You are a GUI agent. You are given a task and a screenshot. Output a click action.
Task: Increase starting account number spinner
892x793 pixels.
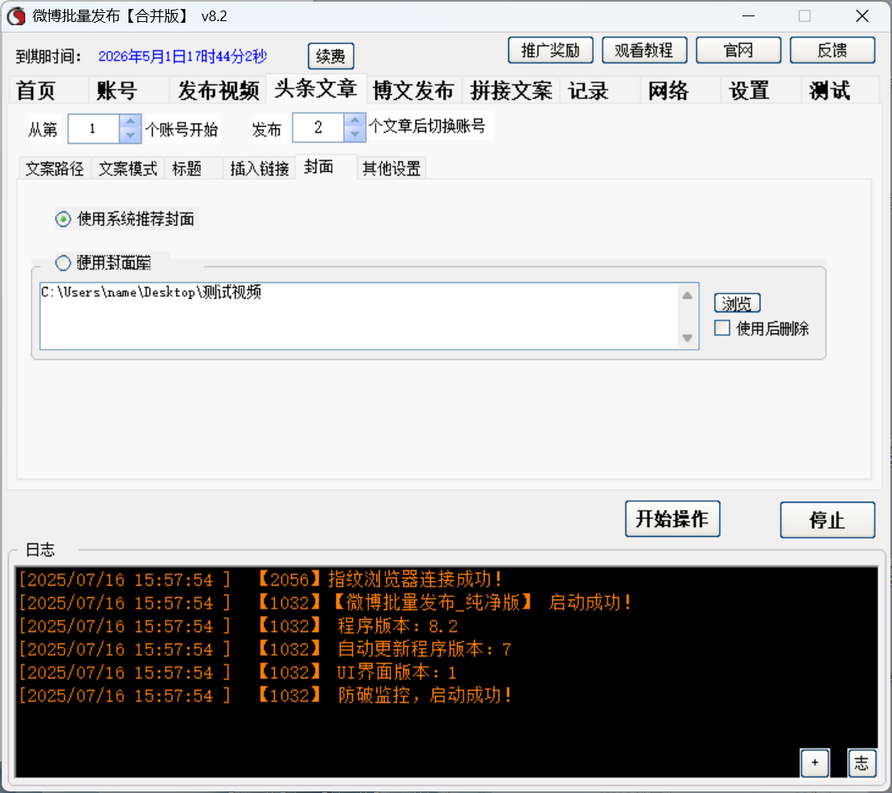point(130,121)
